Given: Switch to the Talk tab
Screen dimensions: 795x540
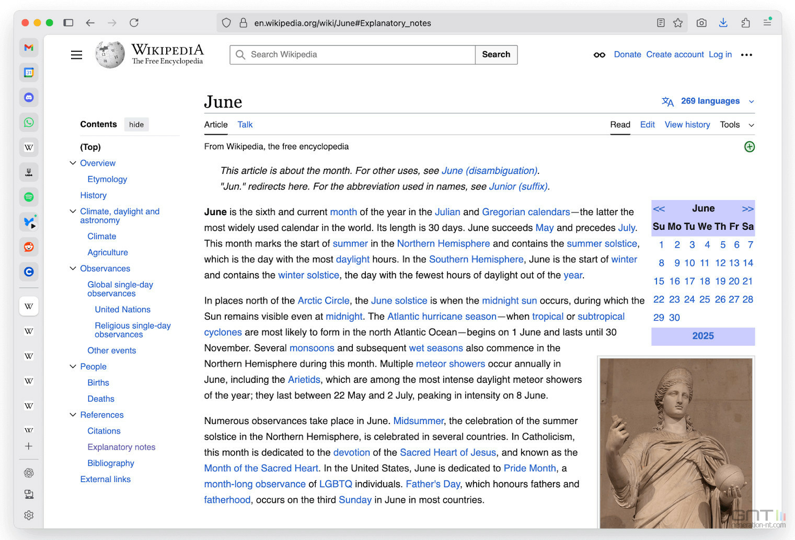Looking at the screenshot, I should click(x=245, y=125).
